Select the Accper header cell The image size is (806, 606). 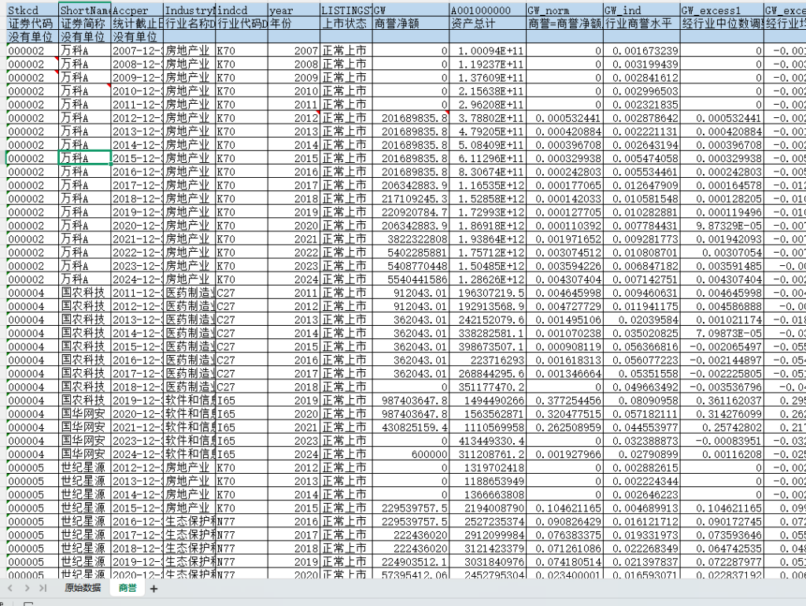point(137,10)
